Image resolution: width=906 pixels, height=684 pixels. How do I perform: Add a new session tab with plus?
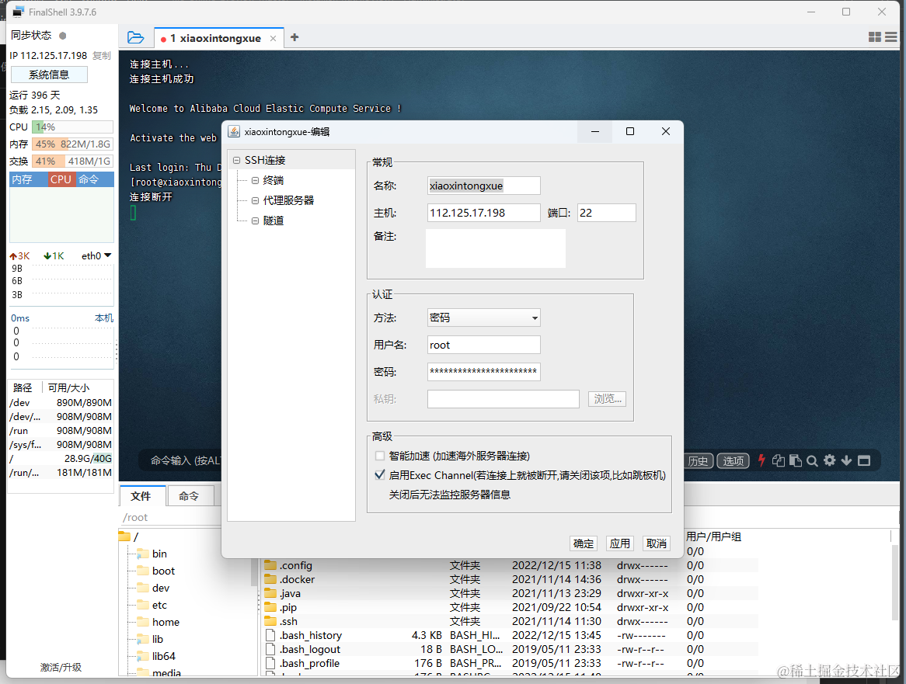294,37
